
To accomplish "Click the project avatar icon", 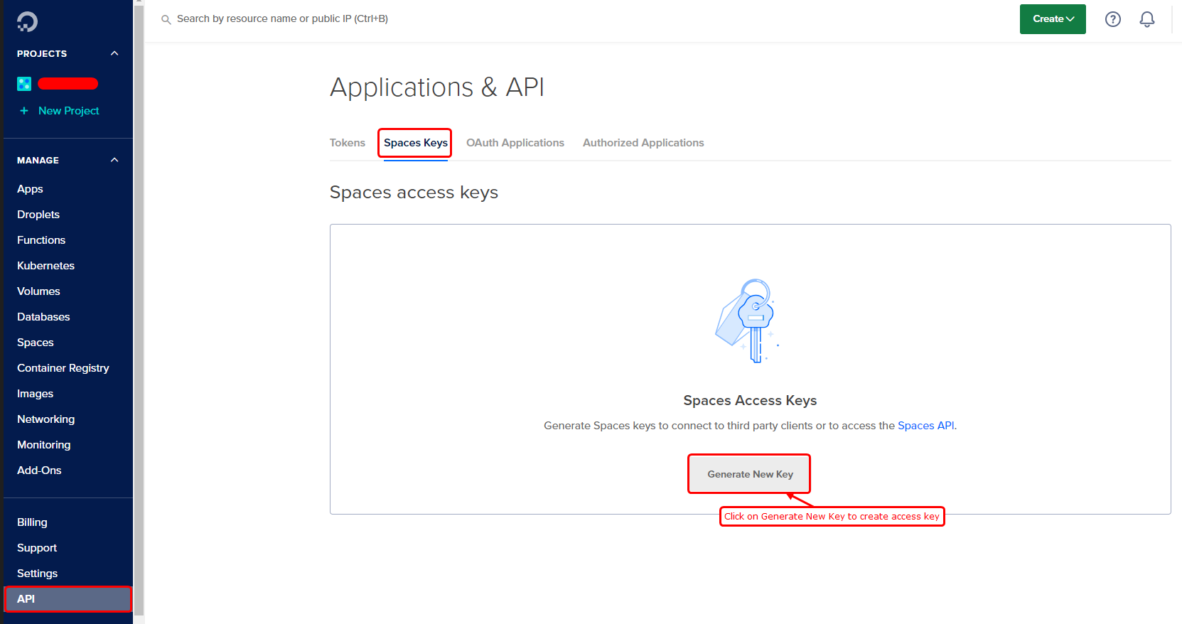I will coord(24,84).
